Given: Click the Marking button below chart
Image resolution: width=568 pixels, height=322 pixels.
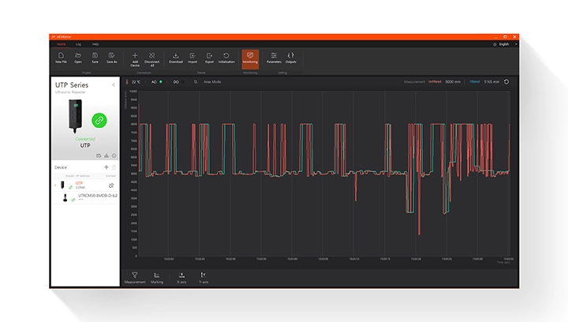Looking at the screenshot, I should (x=157, y=276).
